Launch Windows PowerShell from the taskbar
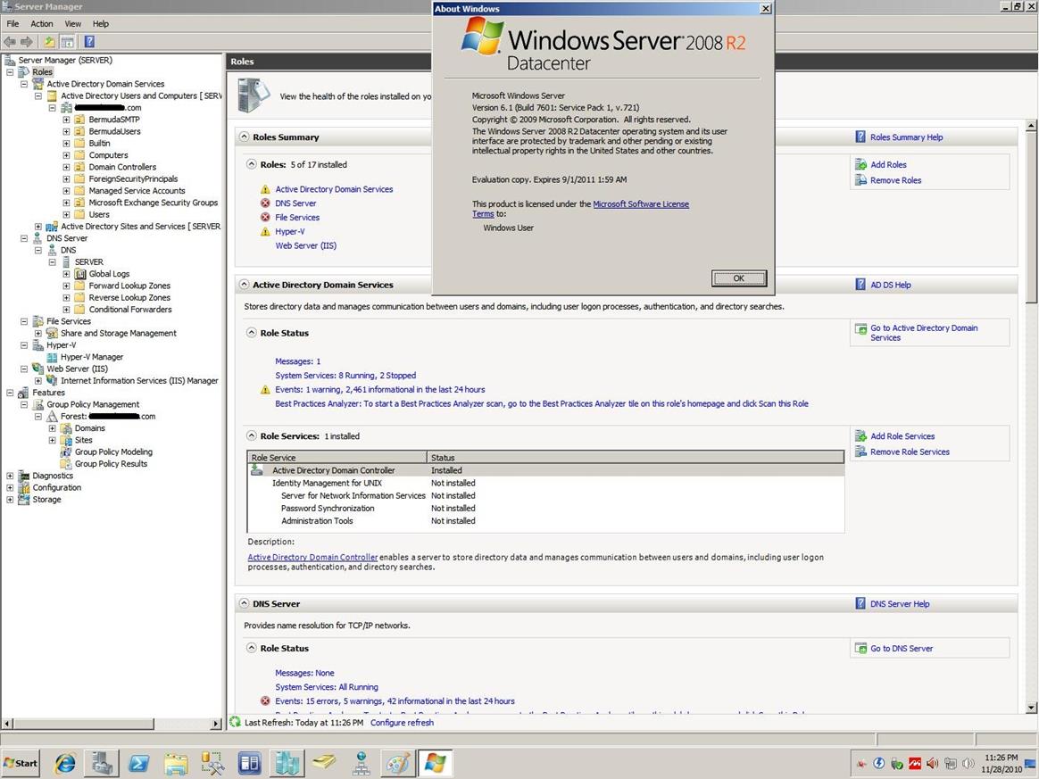1039x779 pixels. (139, 763)
